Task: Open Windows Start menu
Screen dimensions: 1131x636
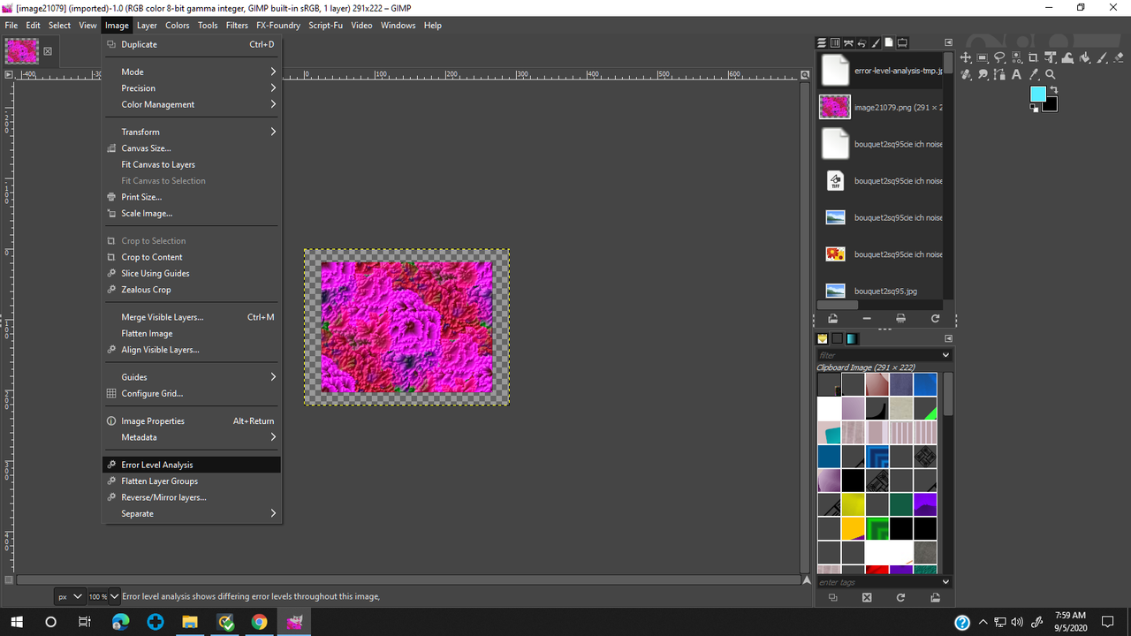Action: coord(16,622)
